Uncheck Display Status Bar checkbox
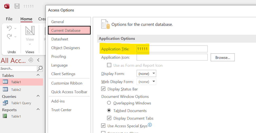The width and height of the screenshot is (256, 133). click(x=103, y=89)
